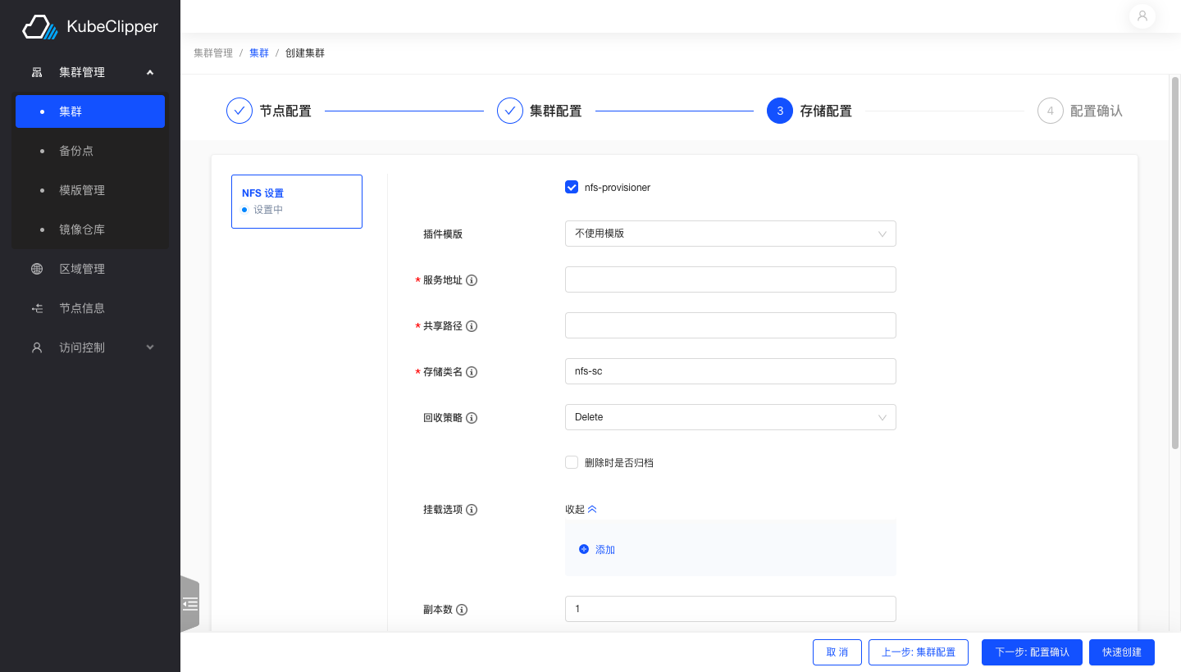
Task: Click the 插件模版 field label
Action: [443, 234]
